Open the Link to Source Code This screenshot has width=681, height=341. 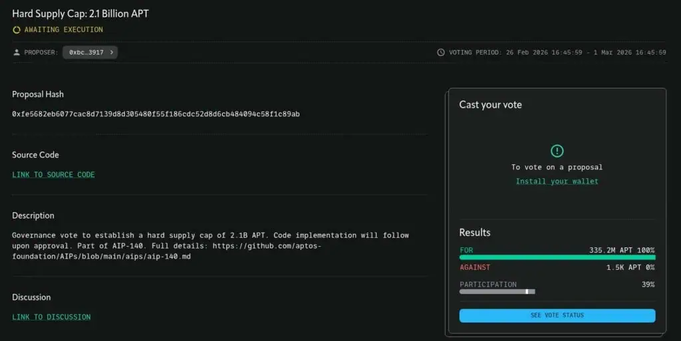[x=53, y=175]
